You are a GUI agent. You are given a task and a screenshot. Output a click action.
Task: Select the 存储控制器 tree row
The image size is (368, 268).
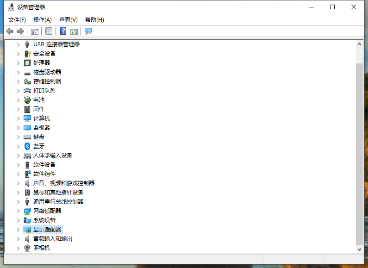point(47,81)
